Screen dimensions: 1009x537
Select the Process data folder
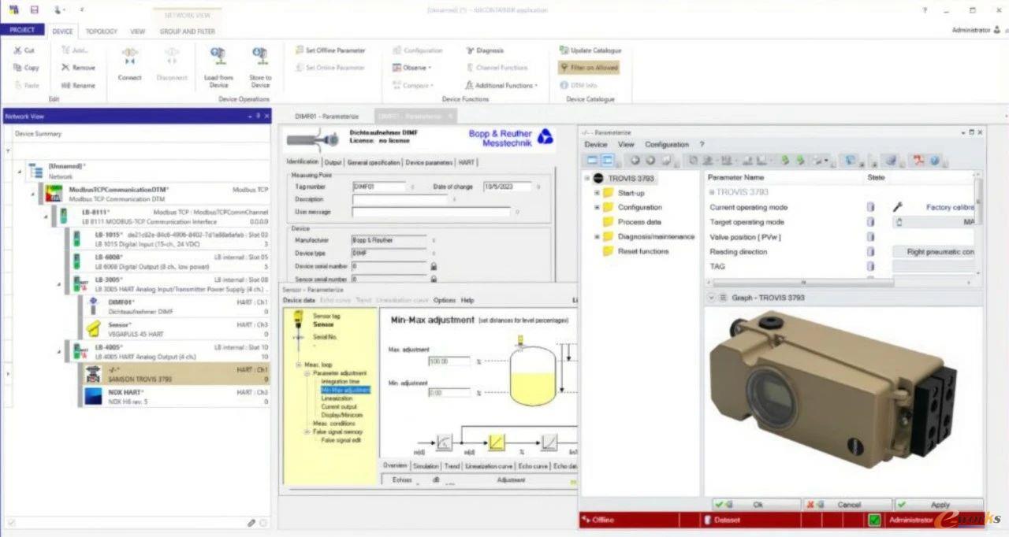[631, 222]
